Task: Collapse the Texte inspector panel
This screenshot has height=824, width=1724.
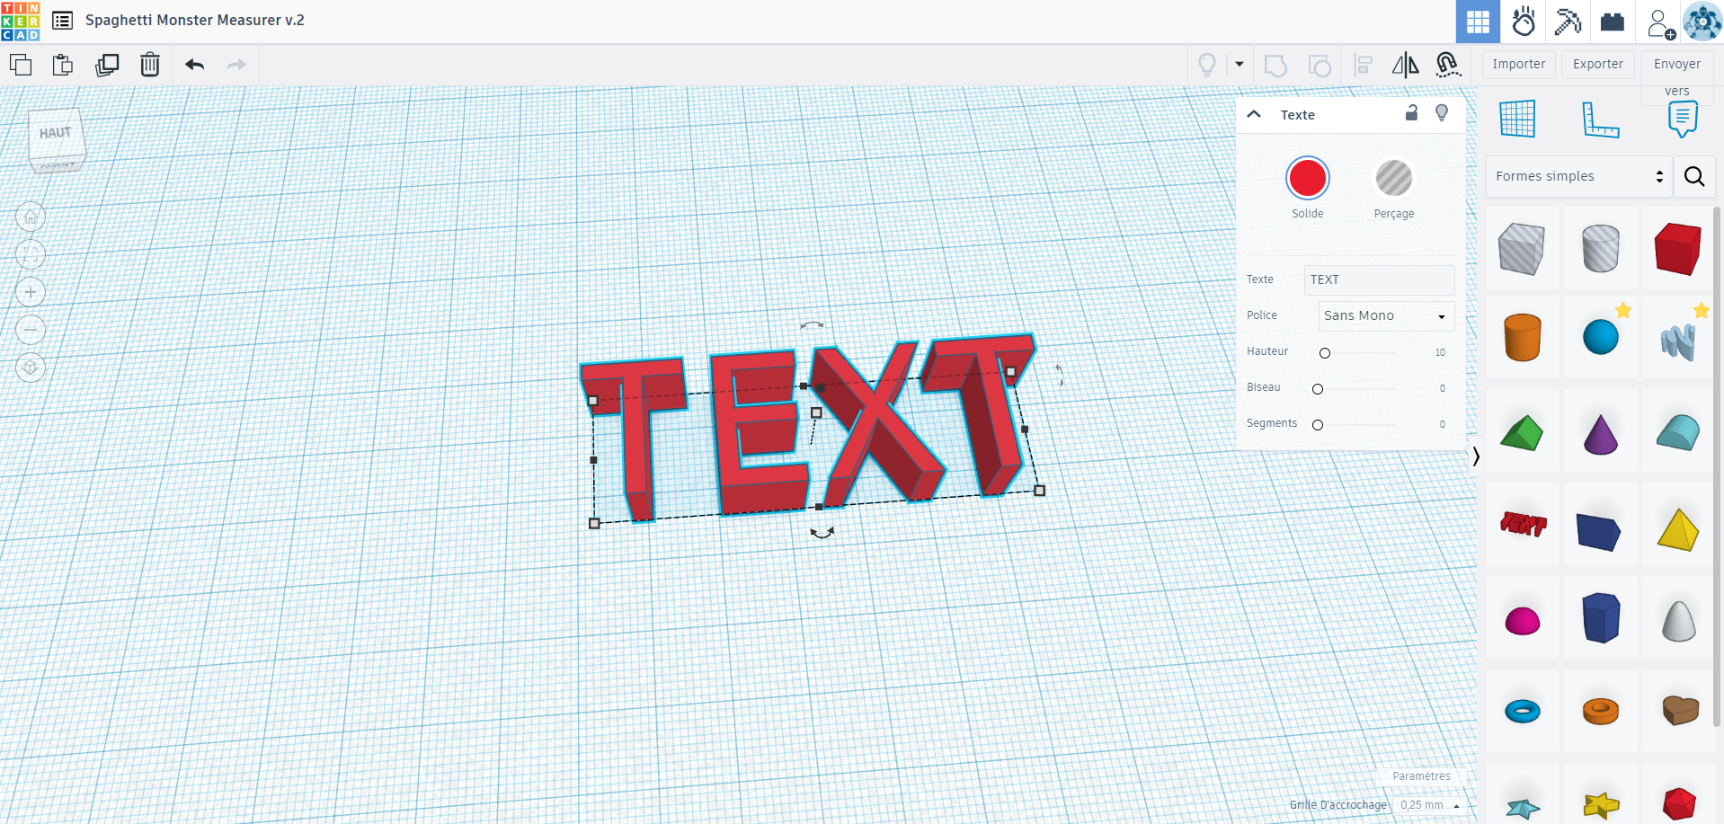Action: (x=1254, y=114)
